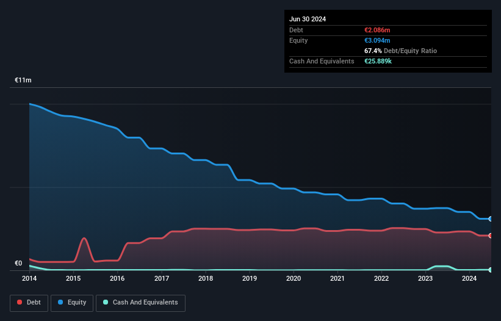Click the Debt label in tooltip
501x321 pixels.
point(296,30)
